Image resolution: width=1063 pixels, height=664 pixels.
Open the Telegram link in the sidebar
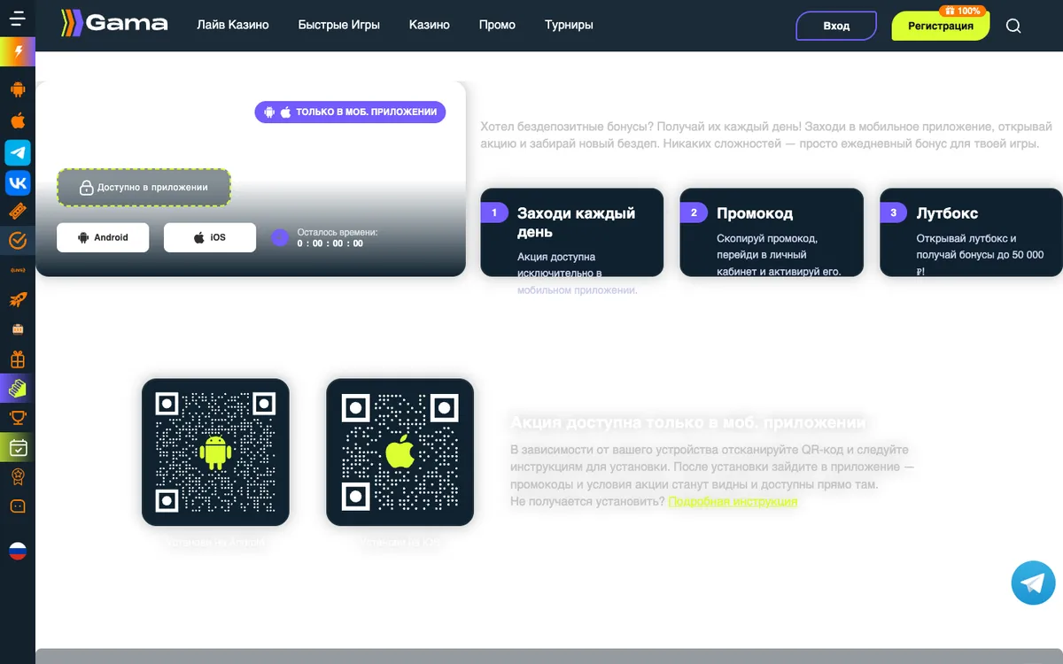[x=18, y=152]
